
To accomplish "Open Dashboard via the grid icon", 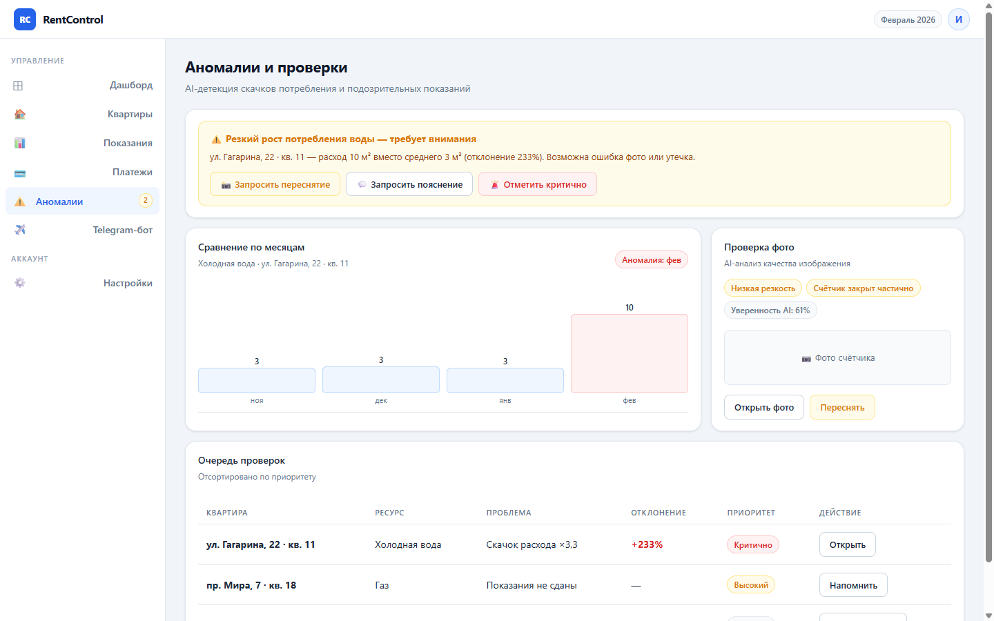I will 19,86.
